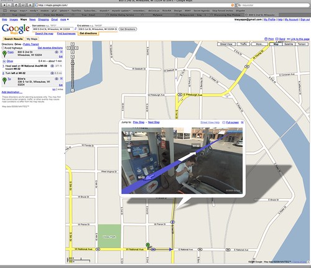This screenshot has width=311, height=268.
Task: Select the Get directions tab under address fields
Action: (x=88, y=33)
